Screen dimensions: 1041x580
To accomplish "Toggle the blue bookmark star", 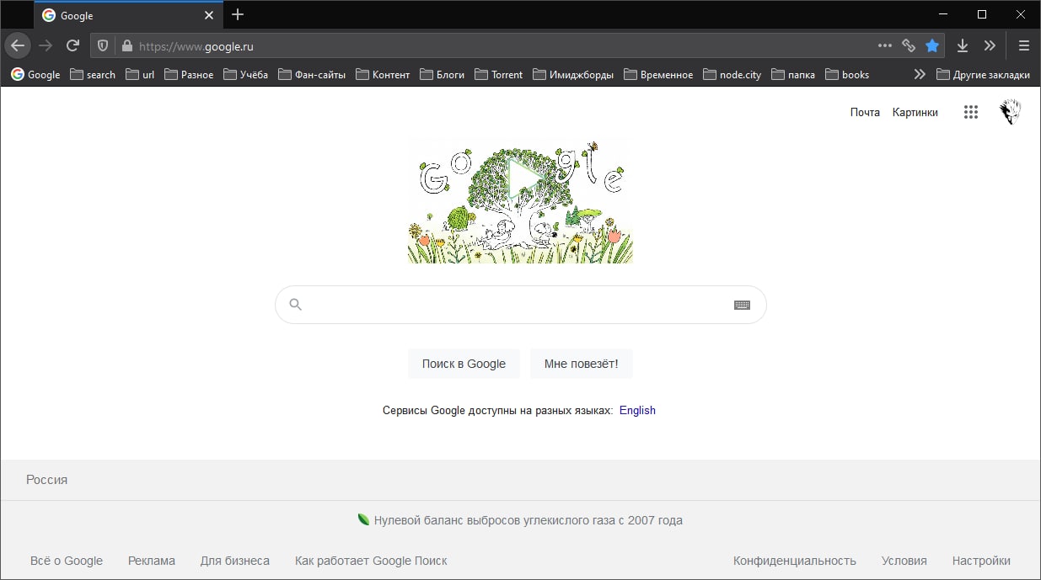I will click(x=932, y=46).
